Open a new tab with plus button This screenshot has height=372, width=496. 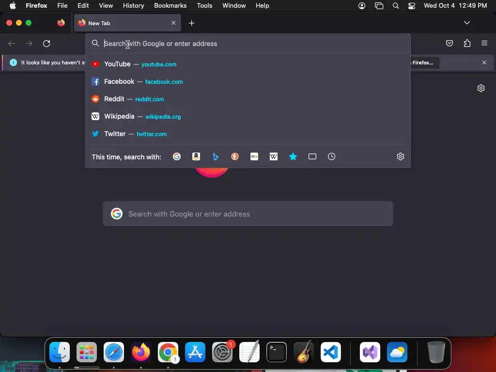[191, 23]
